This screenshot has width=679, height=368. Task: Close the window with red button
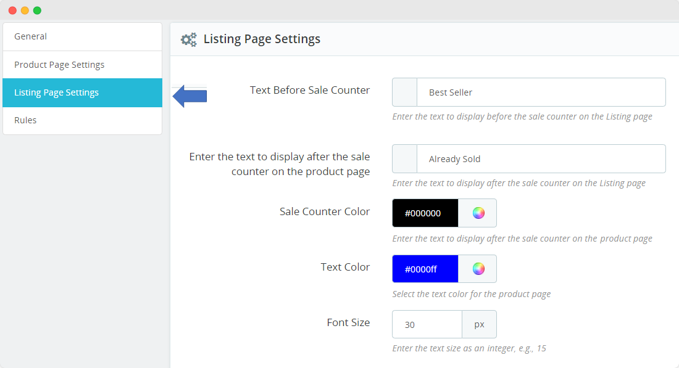click(12, 10)
